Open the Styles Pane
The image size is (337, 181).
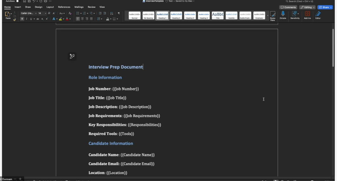pyautogui.click(x=272, y=15)
